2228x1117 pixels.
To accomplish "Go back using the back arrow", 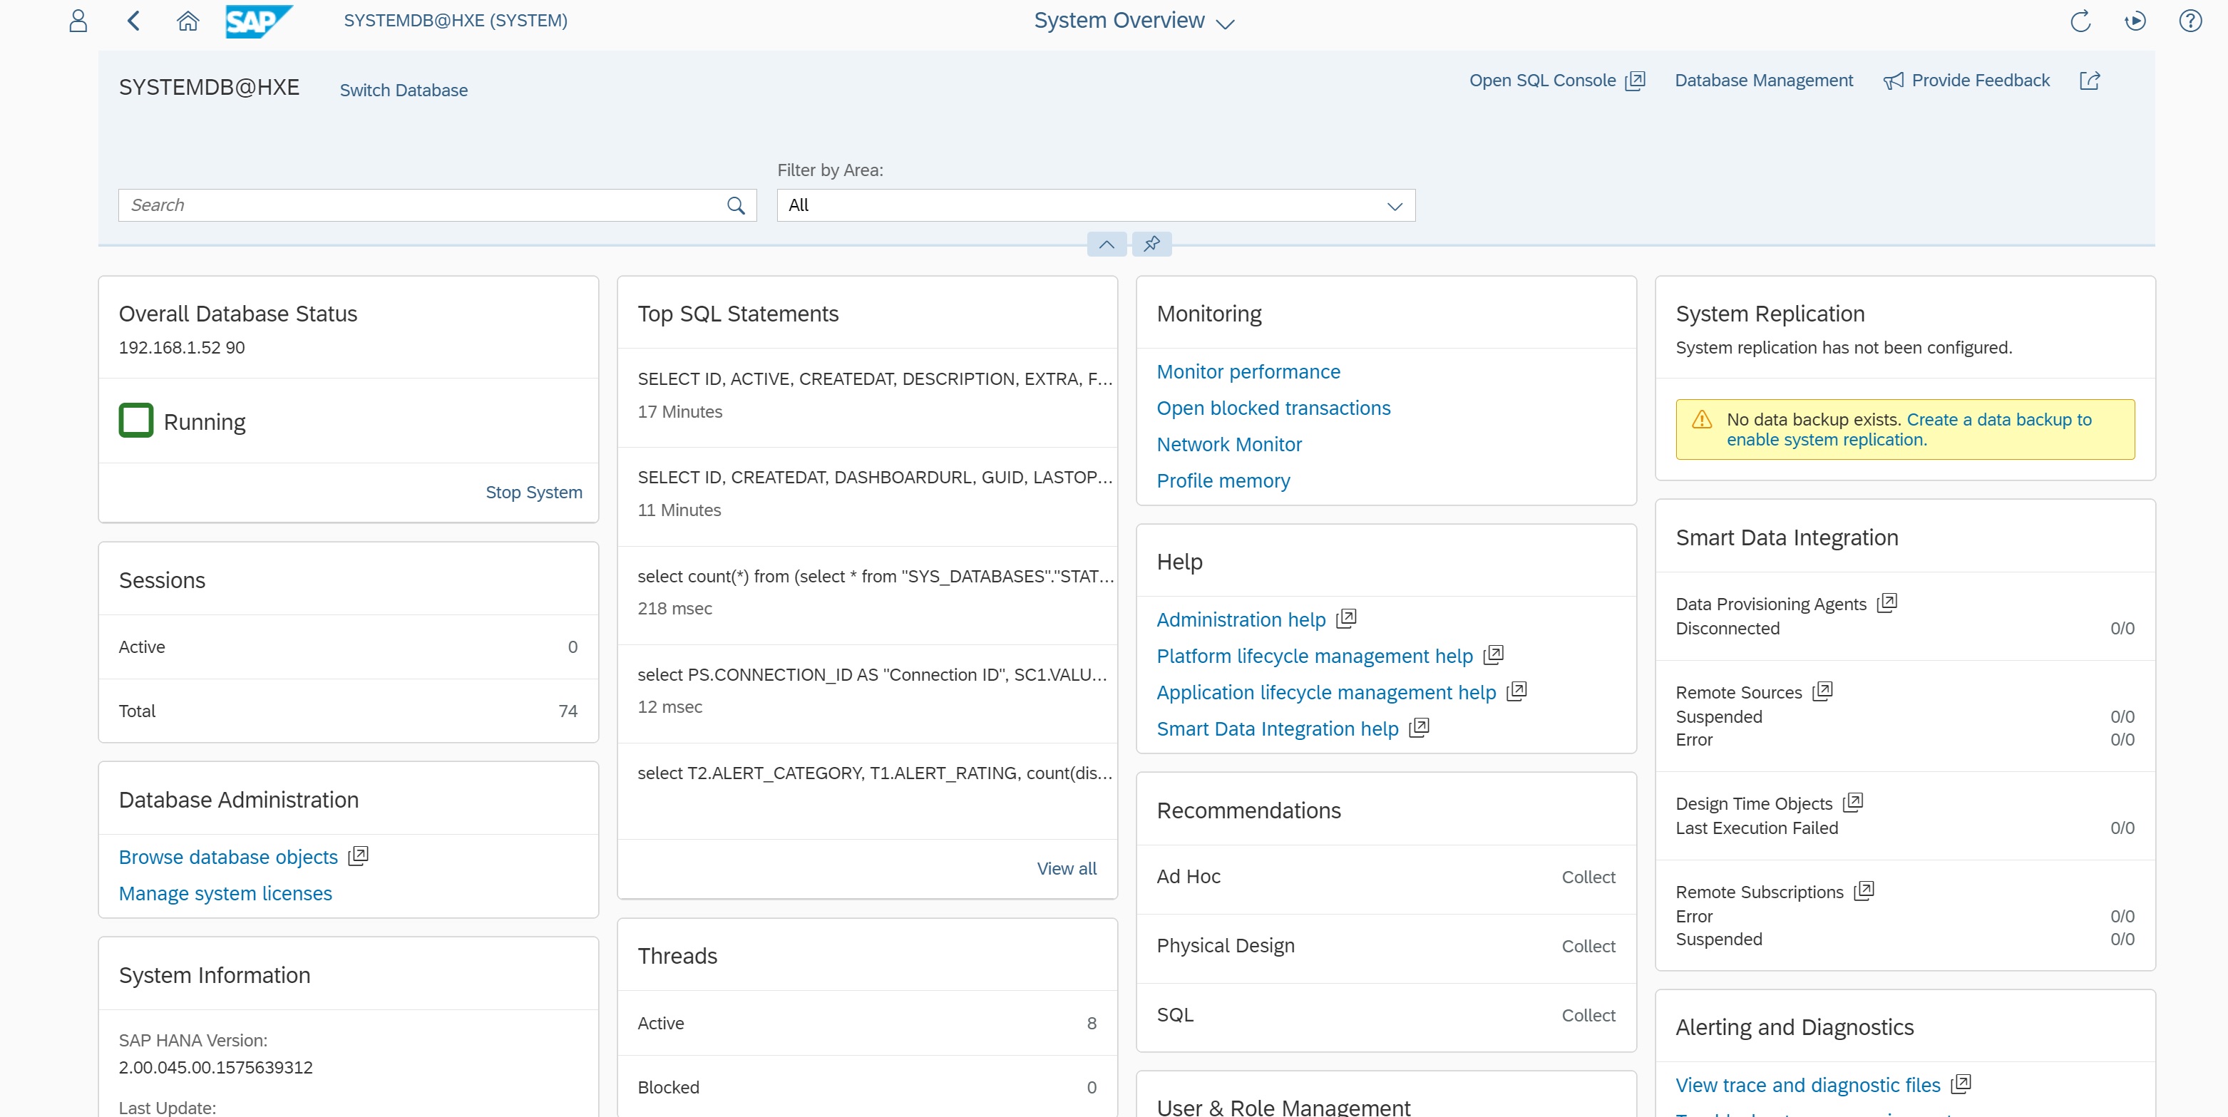I will [133, 21].
